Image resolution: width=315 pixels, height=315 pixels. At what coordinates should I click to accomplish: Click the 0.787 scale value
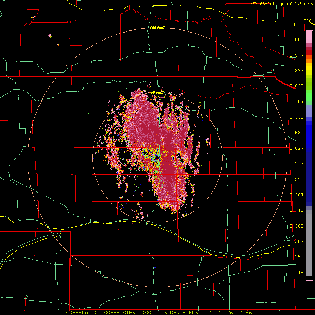[296, 101]
